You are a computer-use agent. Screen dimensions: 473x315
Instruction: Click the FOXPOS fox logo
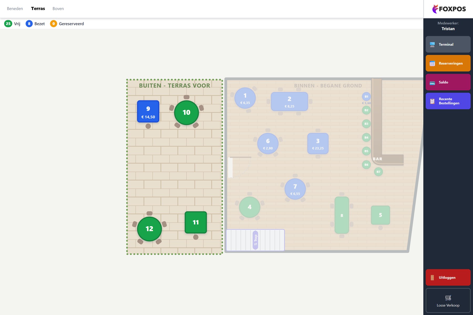tap(435, 9)
